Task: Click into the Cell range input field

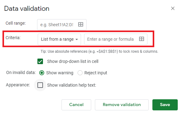Action: coord(62,25)
